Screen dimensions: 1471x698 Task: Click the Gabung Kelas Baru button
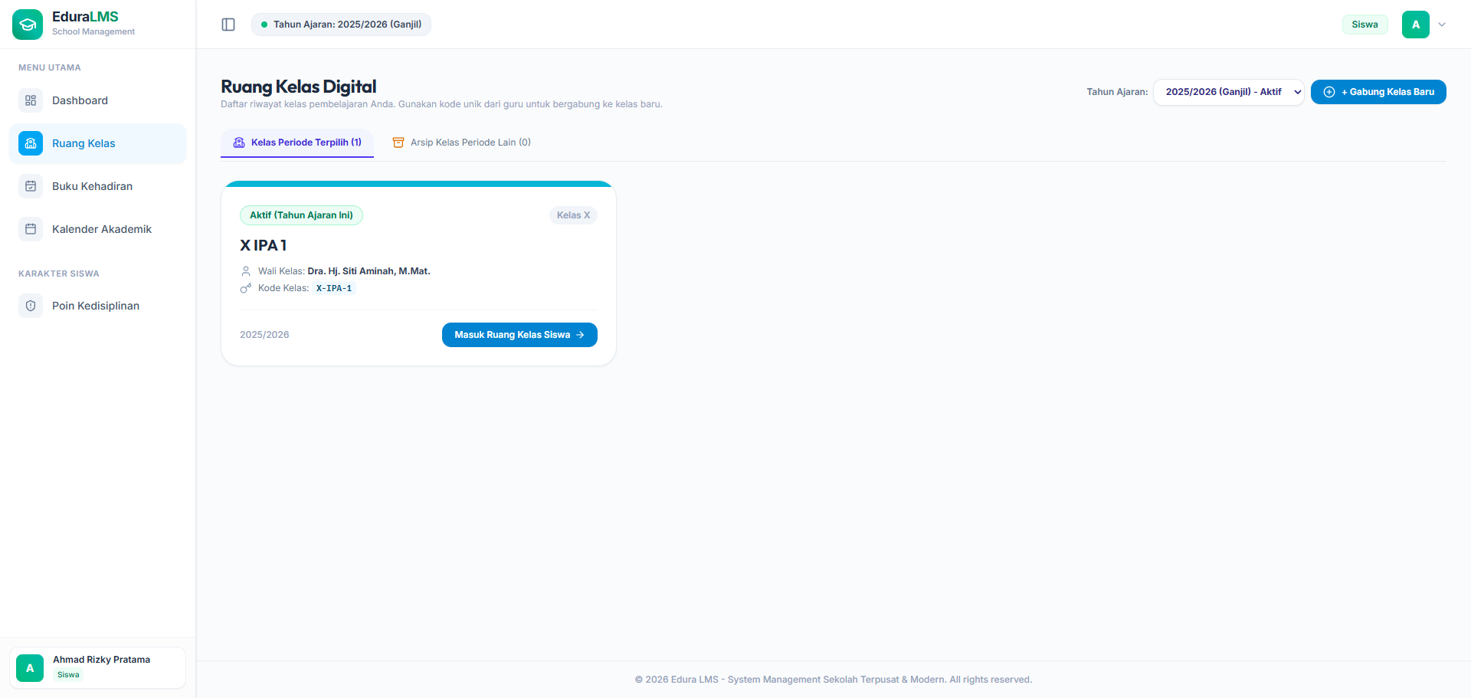1378,92
